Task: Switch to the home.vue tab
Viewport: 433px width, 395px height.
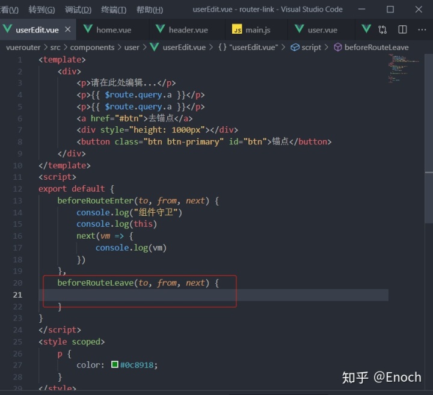Action: [114, 30]
